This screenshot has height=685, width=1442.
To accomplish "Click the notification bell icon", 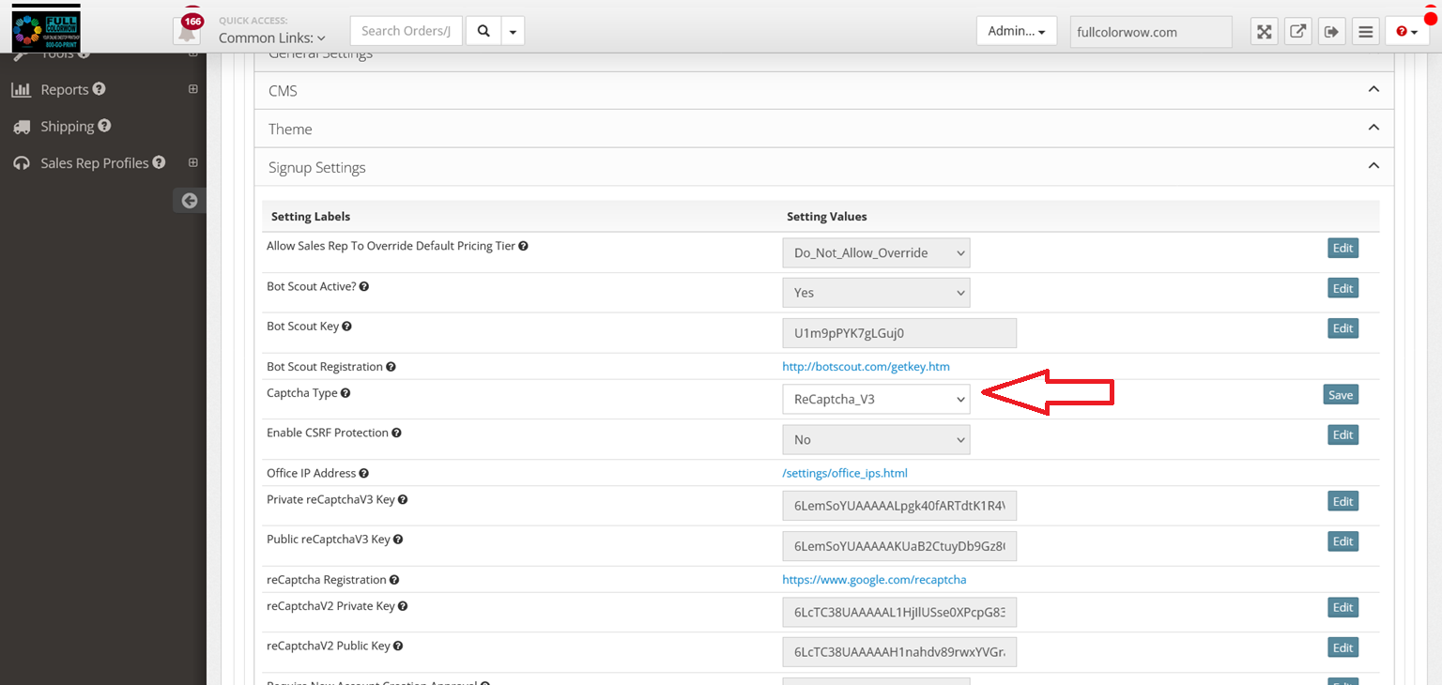I will click(x=188, y=32).
